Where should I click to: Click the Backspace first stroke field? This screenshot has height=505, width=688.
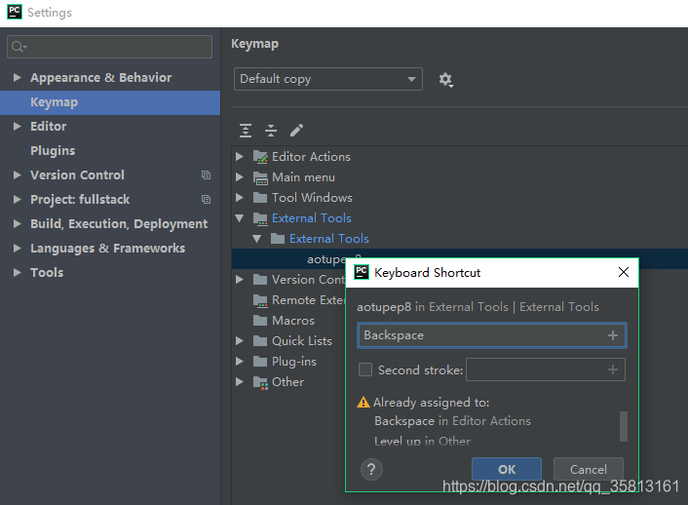492,335
